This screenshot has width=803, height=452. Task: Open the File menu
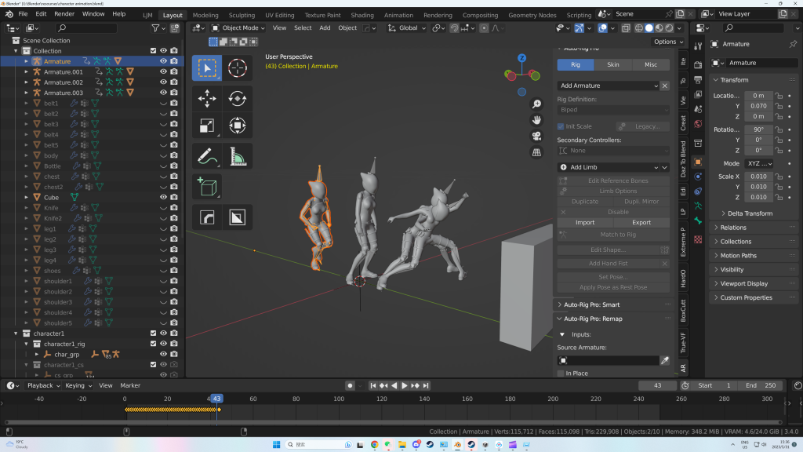(23, 14)
